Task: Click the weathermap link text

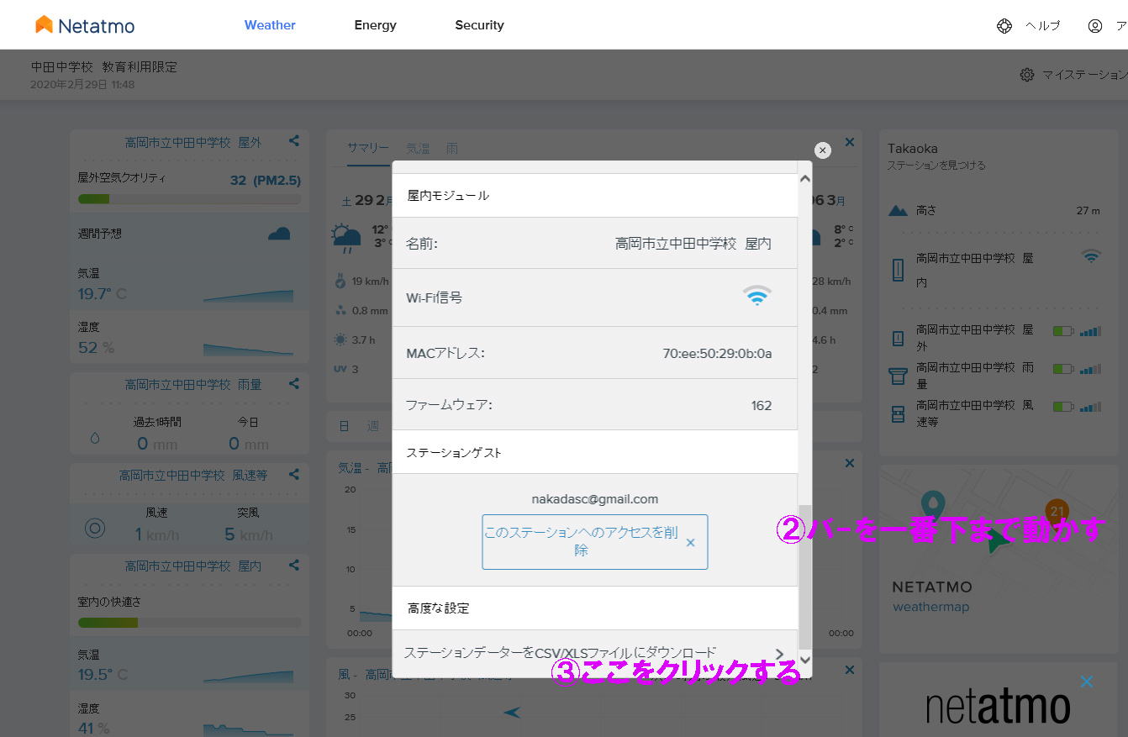Action: coord(930,607)
